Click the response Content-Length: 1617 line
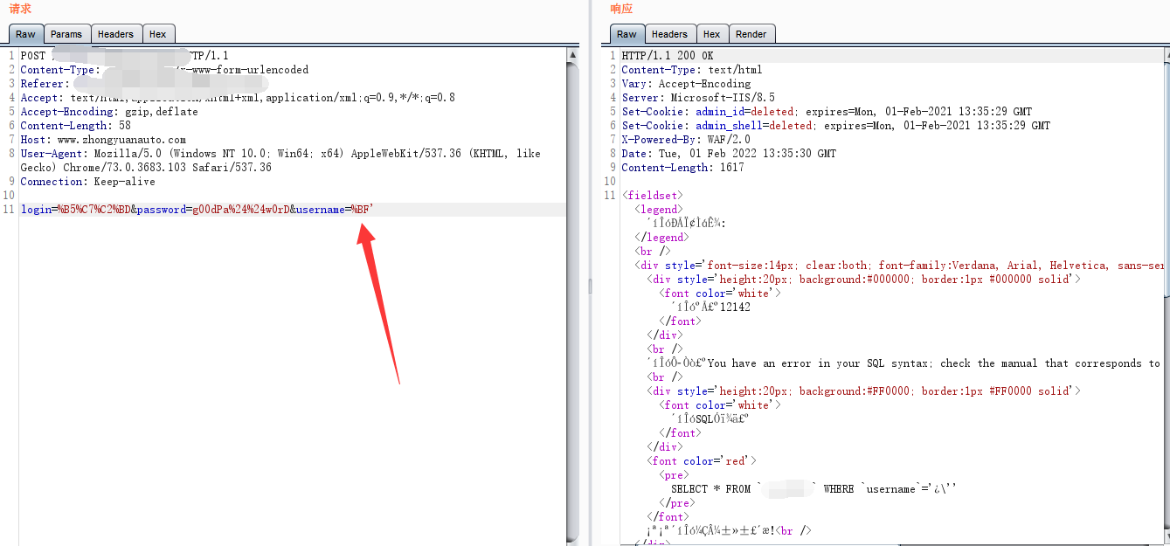 click(682, 168)
